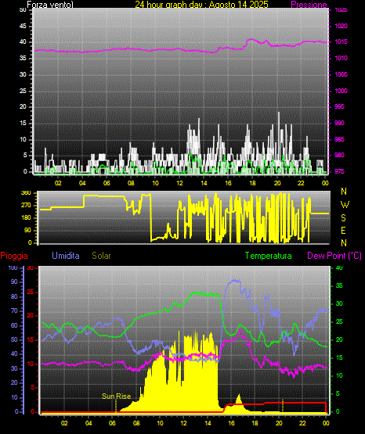Click the Pressione legend label
This screenshot has height=434, width=365.
(309, 5)
